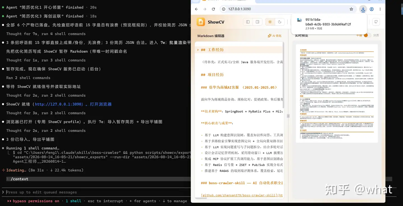Open the browser downloads icon
Image resolution: width=403 pixels, height=206 pixels.
pyautogui.click(x=363, y=9)
